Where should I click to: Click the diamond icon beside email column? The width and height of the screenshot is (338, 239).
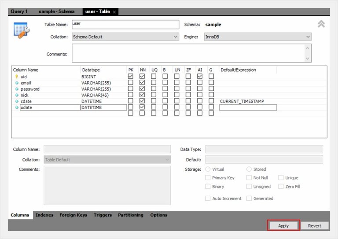pyautogui.click(x=17, y=83)
